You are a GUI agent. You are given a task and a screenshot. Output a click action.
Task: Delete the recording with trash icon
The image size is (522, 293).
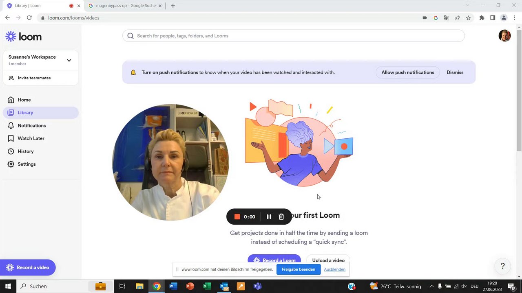281,217
